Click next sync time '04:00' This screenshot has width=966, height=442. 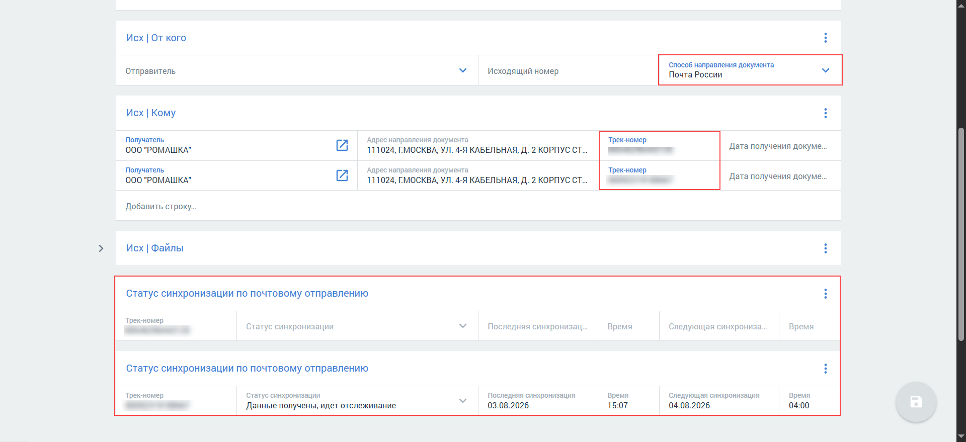(x=799, y=405)
